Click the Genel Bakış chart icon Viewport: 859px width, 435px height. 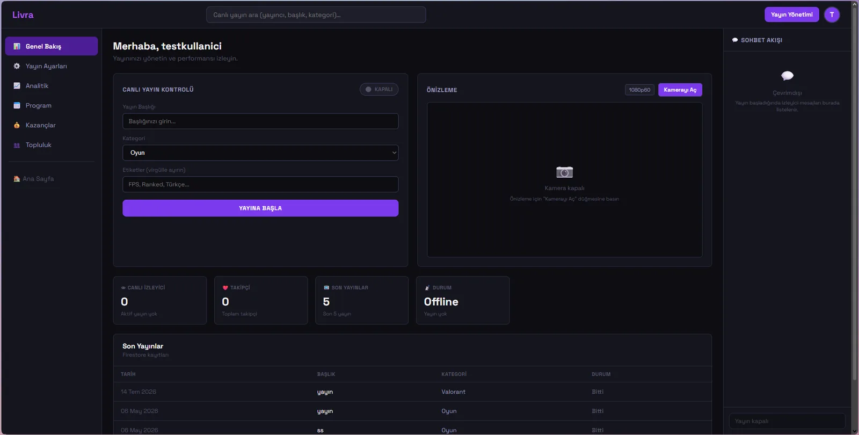point(17,46)
